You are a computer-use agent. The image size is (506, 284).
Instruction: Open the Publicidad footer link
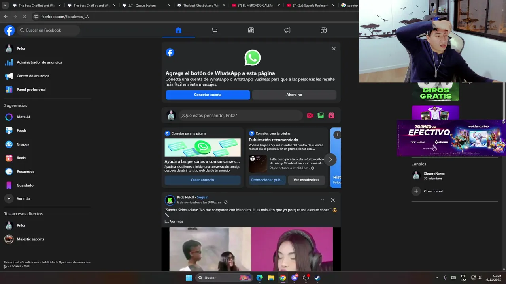(x=49, y=262)
